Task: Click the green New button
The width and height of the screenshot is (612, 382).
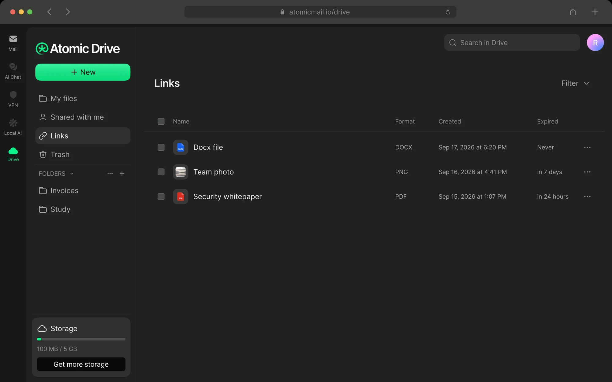Action: point(83,72)
